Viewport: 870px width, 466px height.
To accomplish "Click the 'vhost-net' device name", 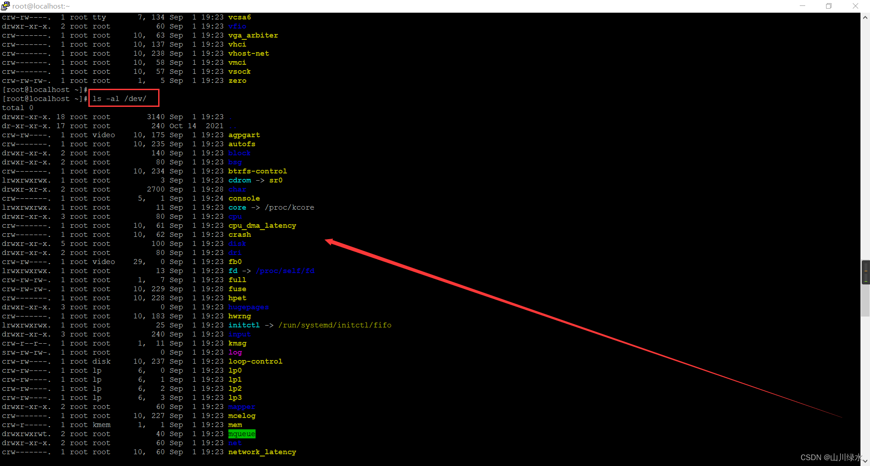I will tap(249, 53).
